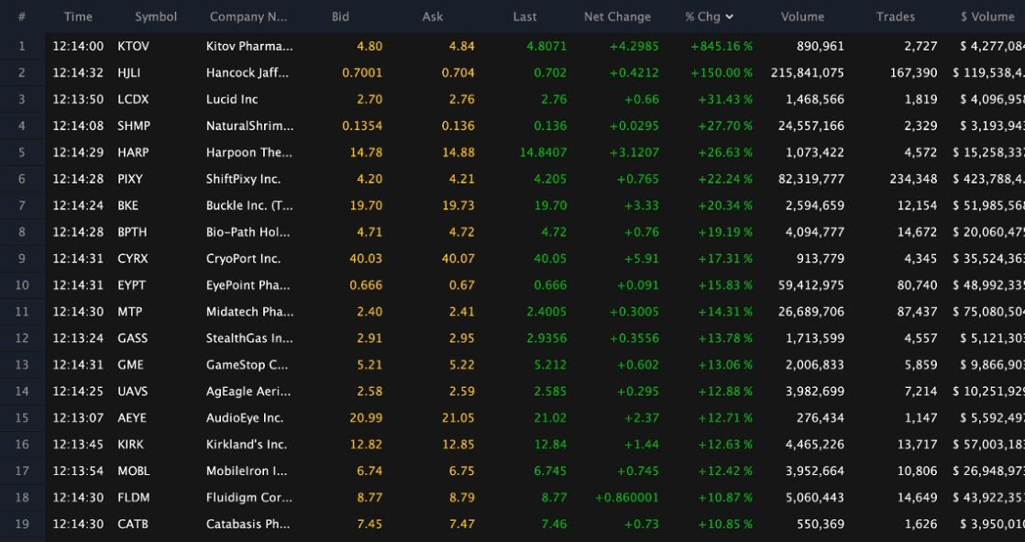
Task: Click net change +4.2985
Action: pyautogui.click(x=634, y=47)
